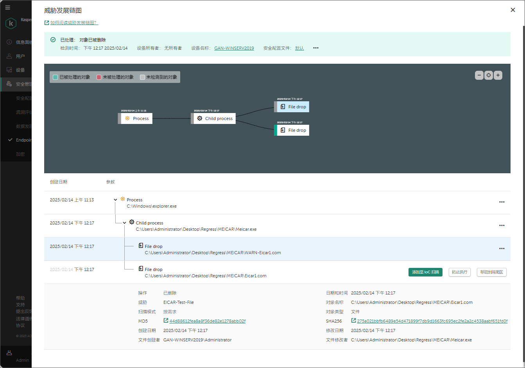Viewport: 525px width, 368px height.
Task: Open more options for Child process row
Action: point(502,226)
